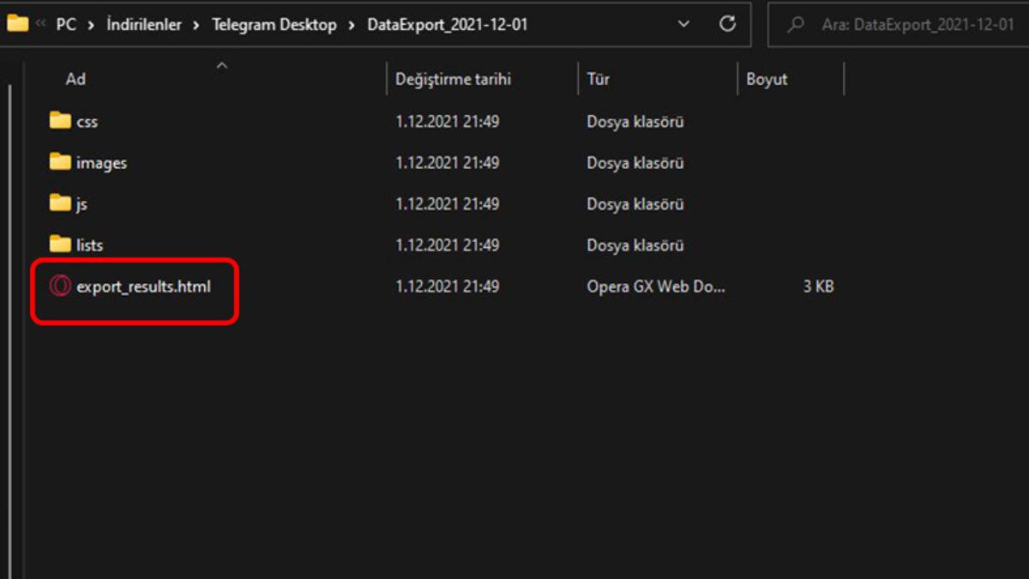Open the address bar history dropdown

coord(683,24)
